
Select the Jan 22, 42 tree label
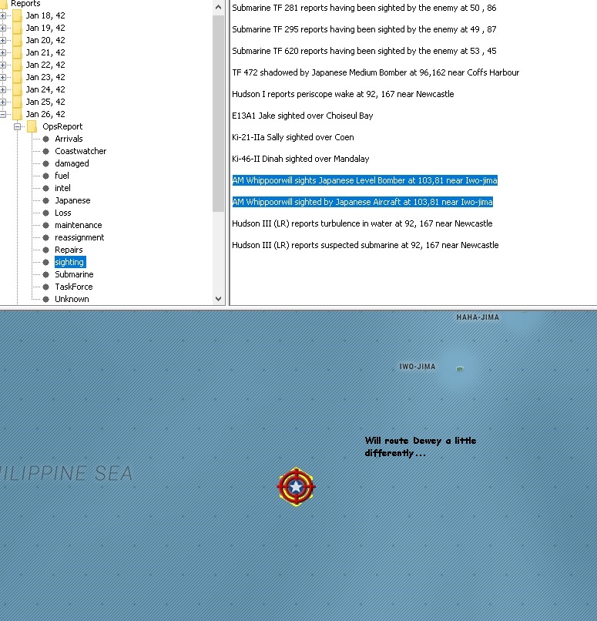click(45, 65)
